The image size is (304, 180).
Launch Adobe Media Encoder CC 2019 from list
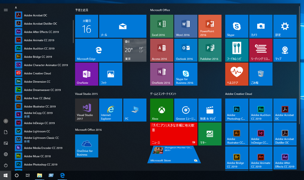(43, 148)
